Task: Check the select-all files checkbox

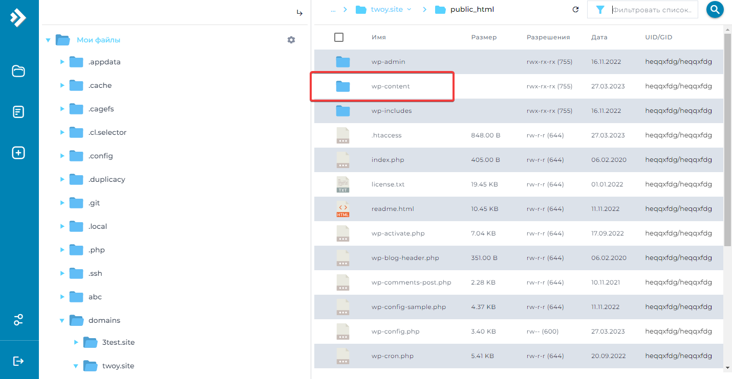Action: pos(339,37)
